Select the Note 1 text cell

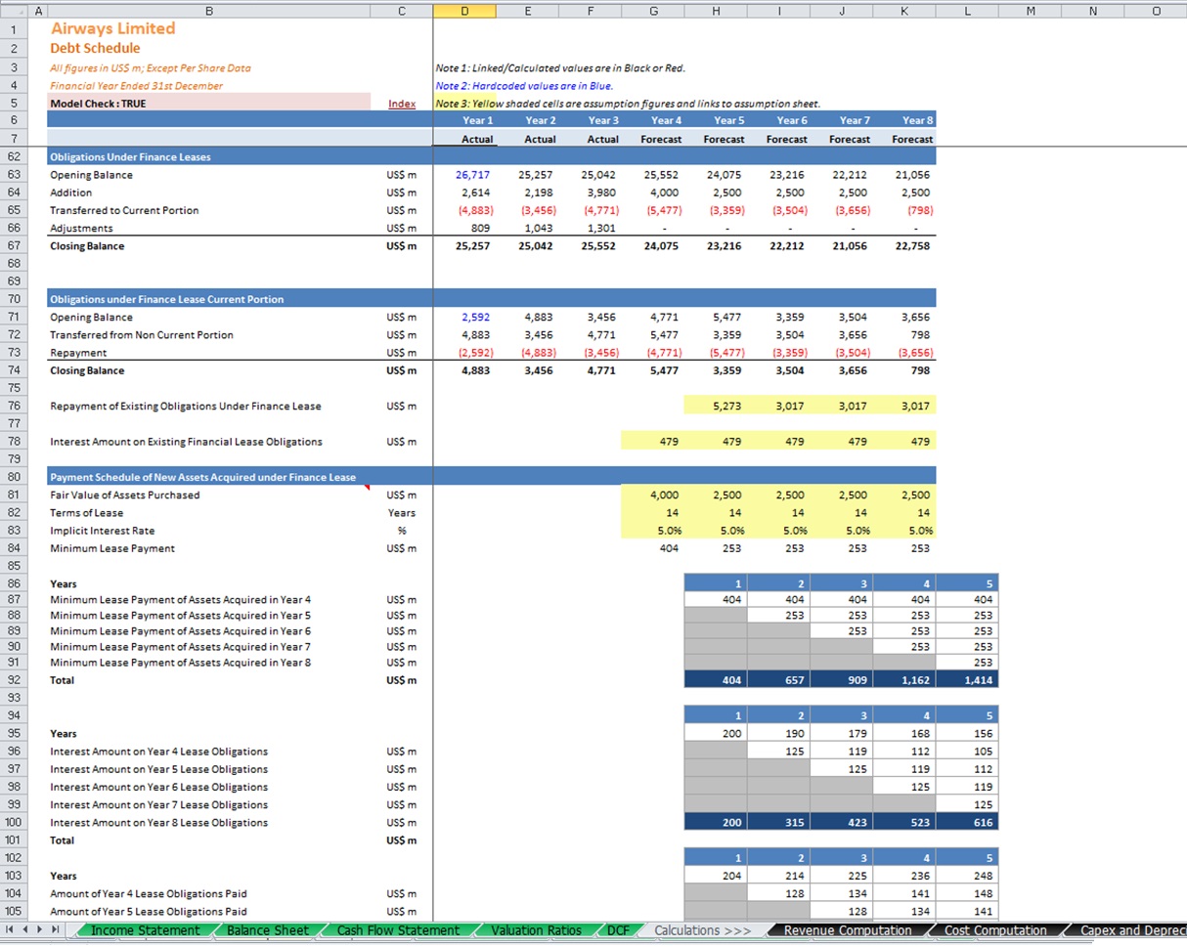560,68
